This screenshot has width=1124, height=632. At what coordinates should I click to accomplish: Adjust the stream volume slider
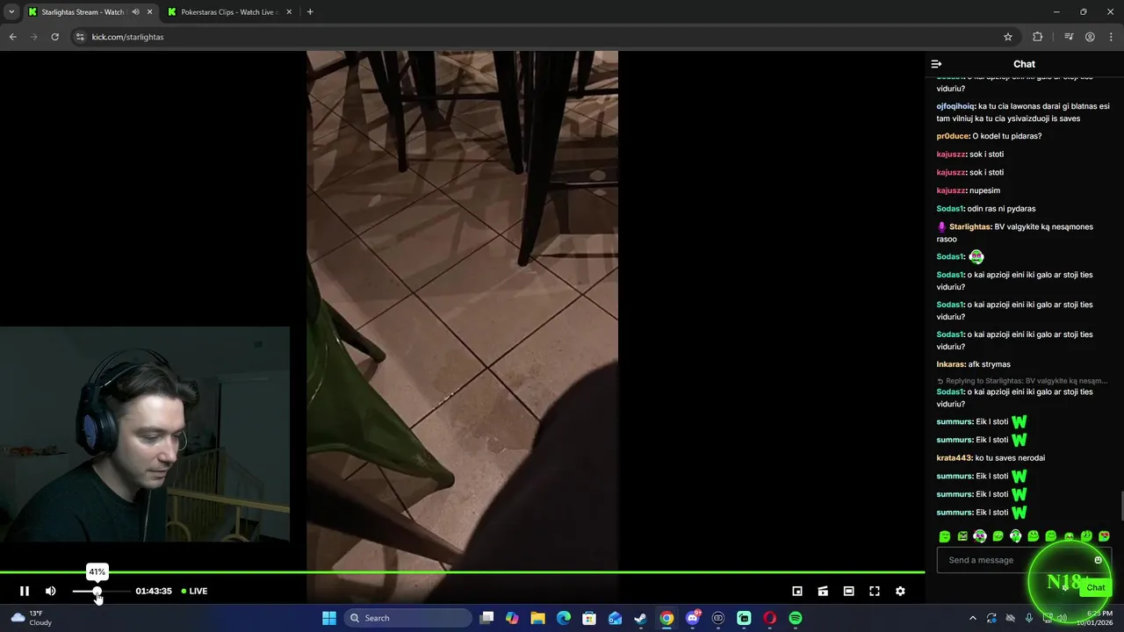click(x=101, y=592)
